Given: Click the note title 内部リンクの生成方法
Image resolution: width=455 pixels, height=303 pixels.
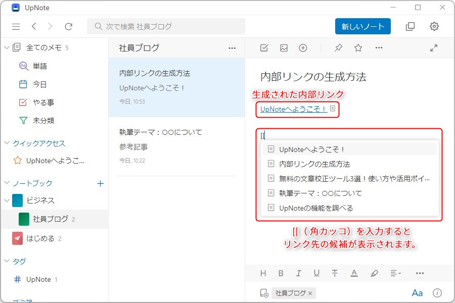Looking at the screenshot, I should point(313,77).
